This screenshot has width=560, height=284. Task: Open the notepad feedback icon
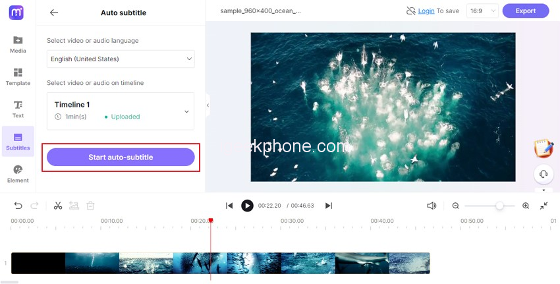pyautogui.click(x=544, y=148)
